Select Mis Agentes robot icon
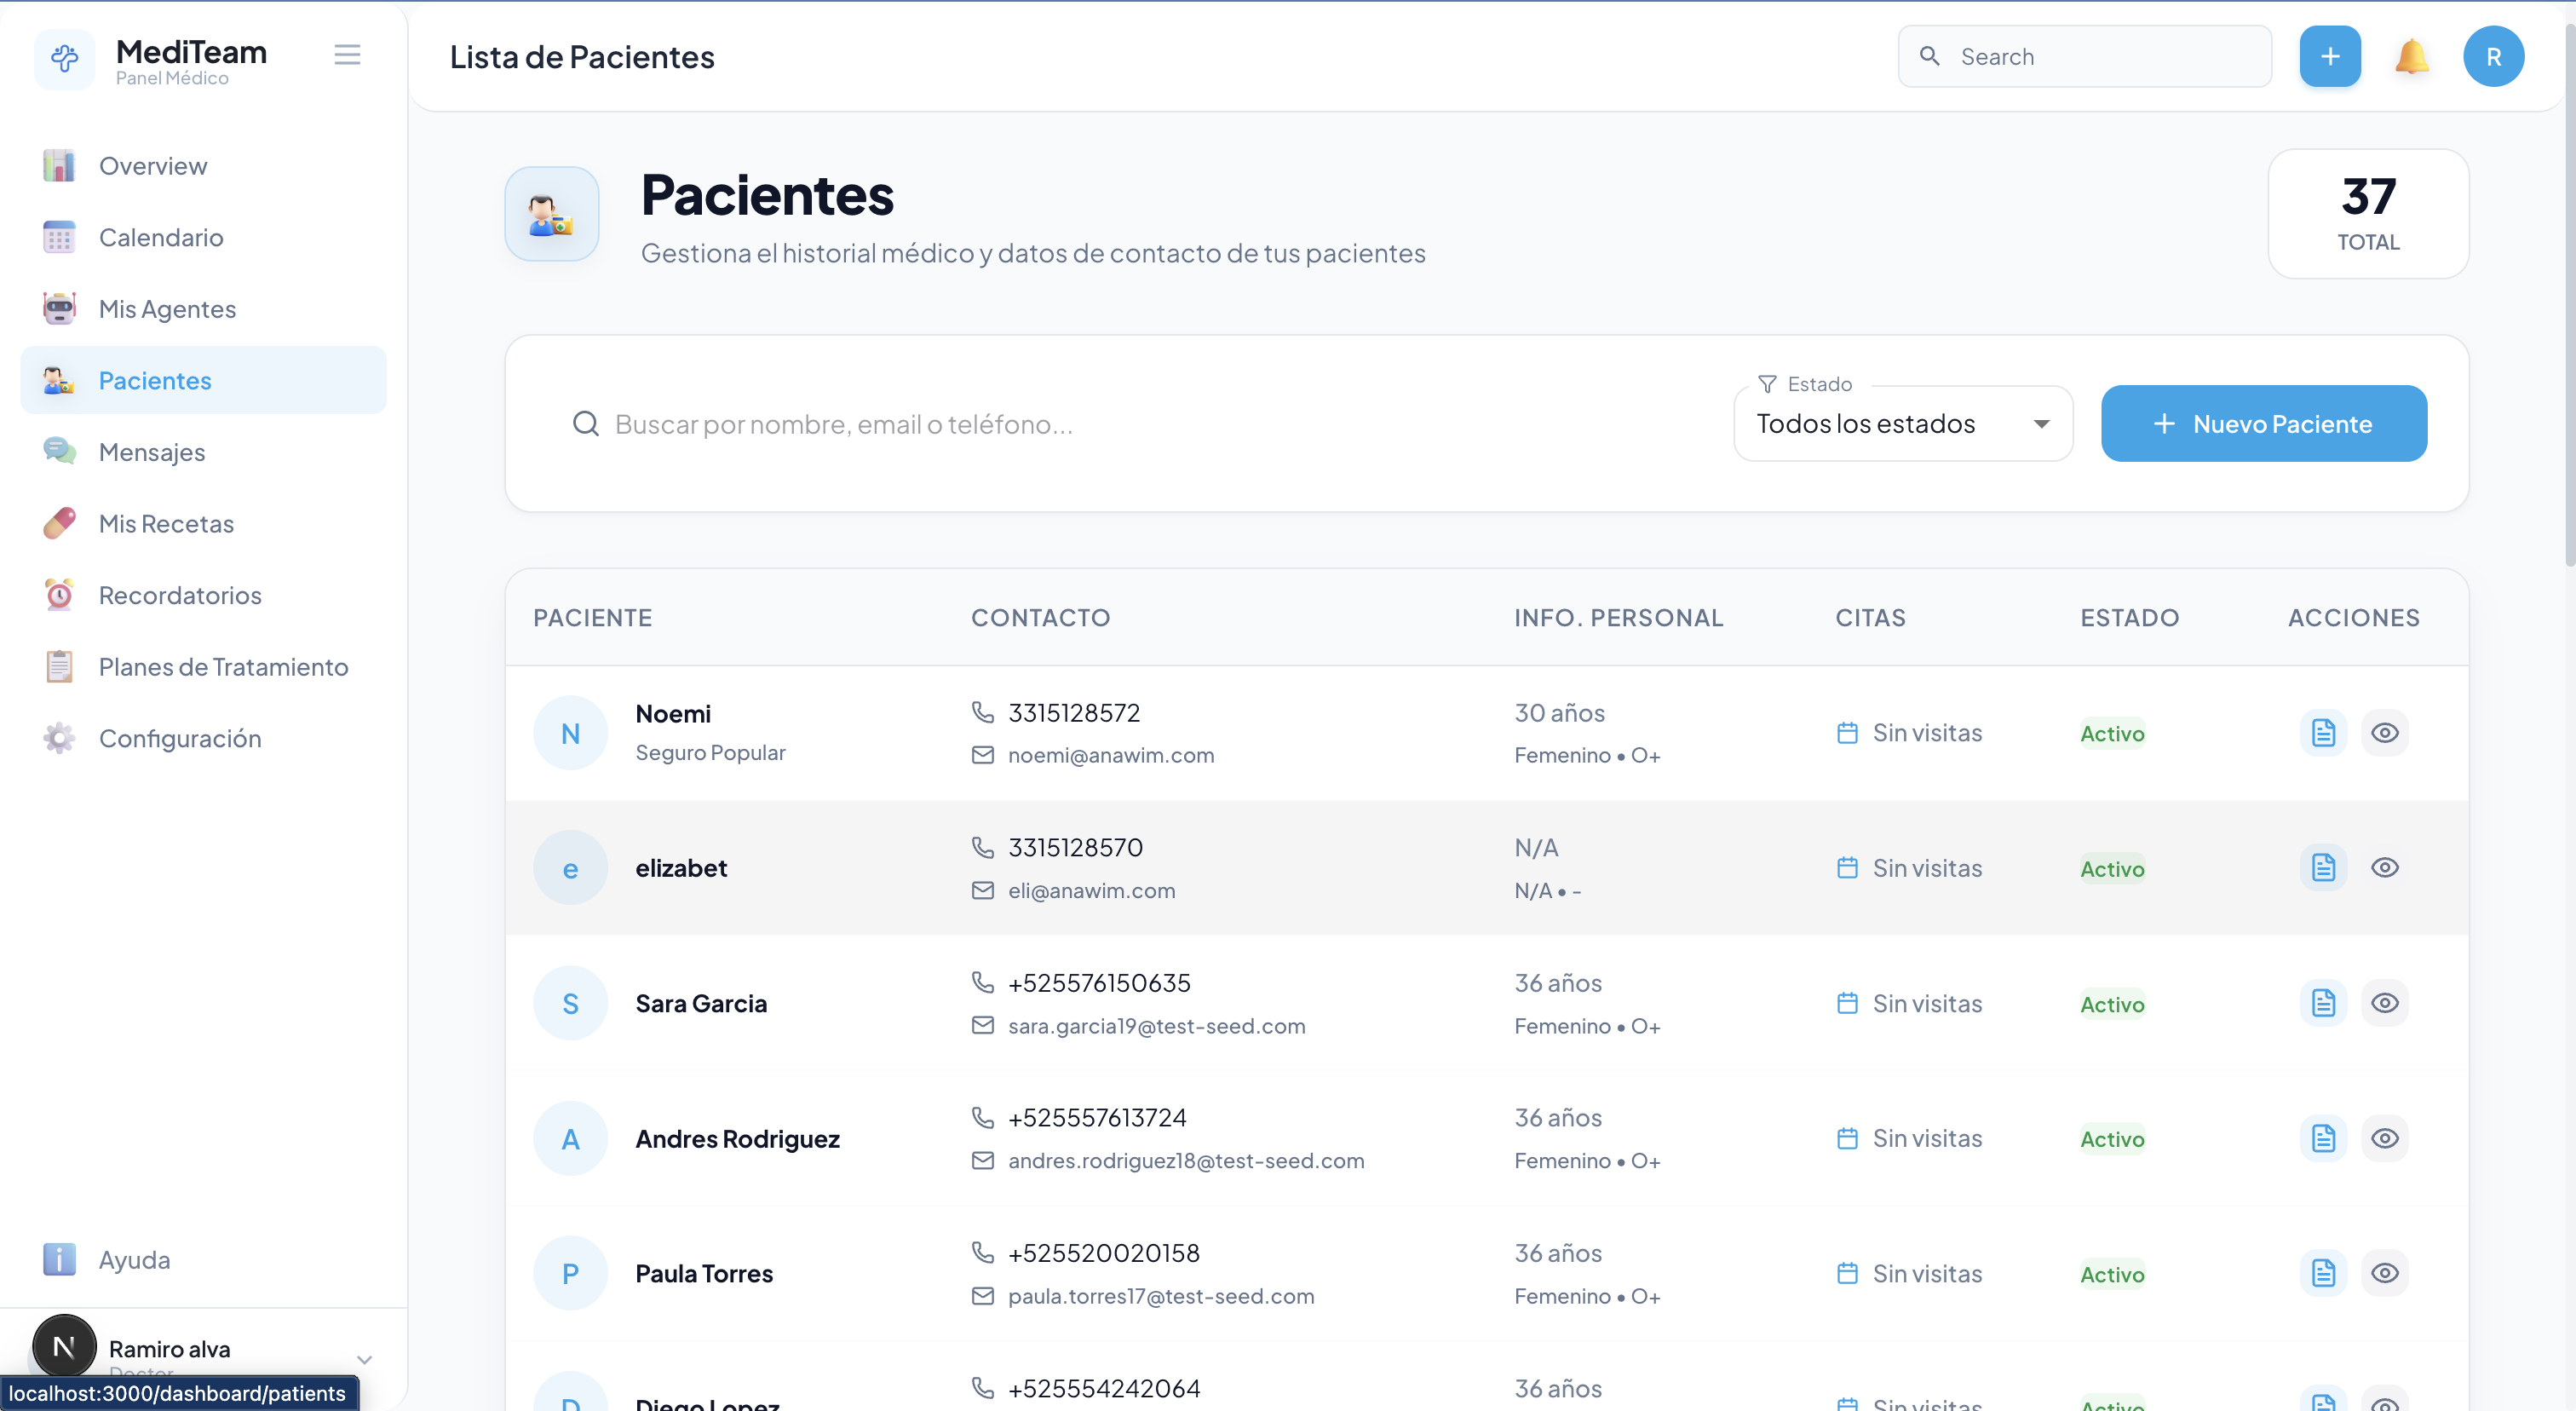The height and width of the screenshot is (1411, 2576). coord(59,308)
